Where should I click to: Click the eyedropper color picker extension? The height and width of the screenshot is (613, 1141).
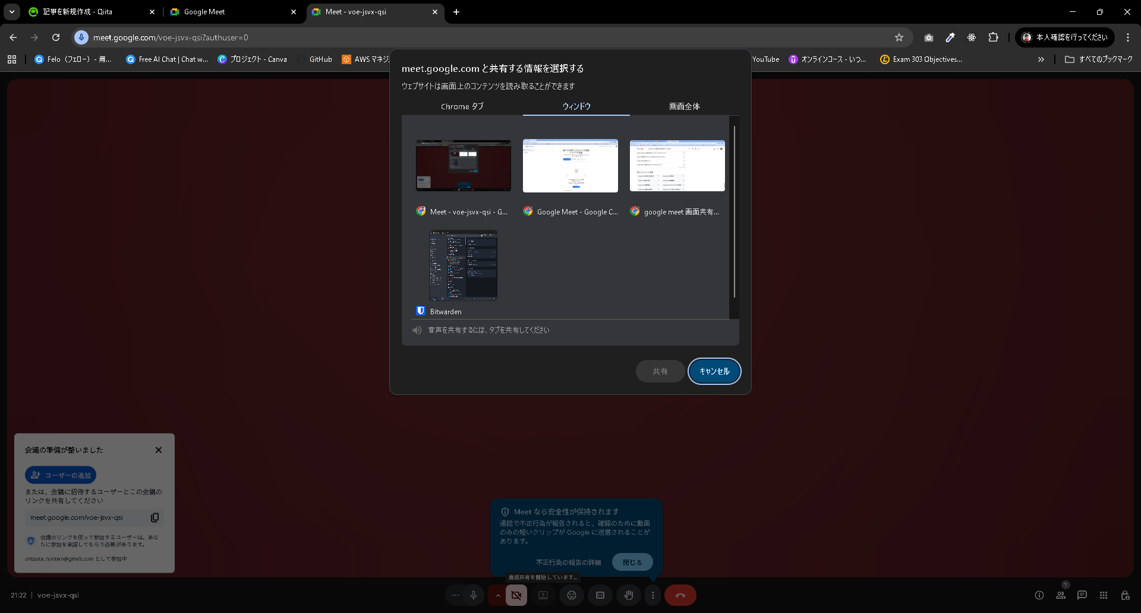tap(950, 37)
